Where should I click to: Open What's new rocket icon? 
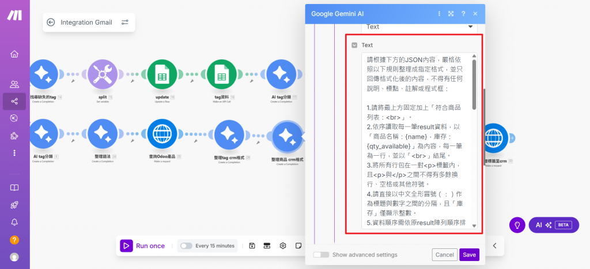pos(14,205)
